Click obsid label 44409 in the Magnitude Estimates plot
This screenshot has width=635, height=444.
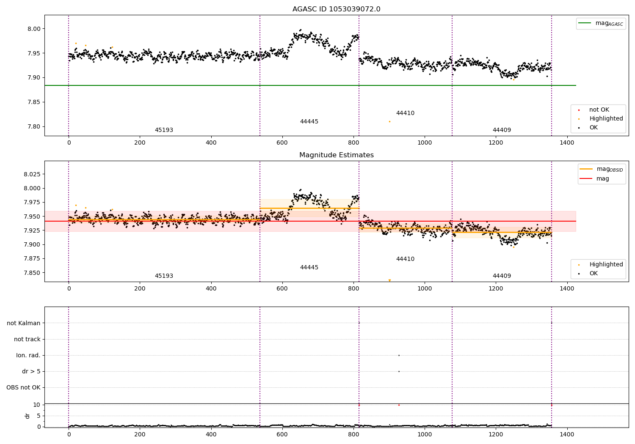[x=502, y=276]
